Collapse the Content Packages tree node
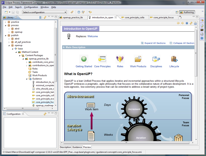Screen dimensions: 206x156 coord(20,55)
